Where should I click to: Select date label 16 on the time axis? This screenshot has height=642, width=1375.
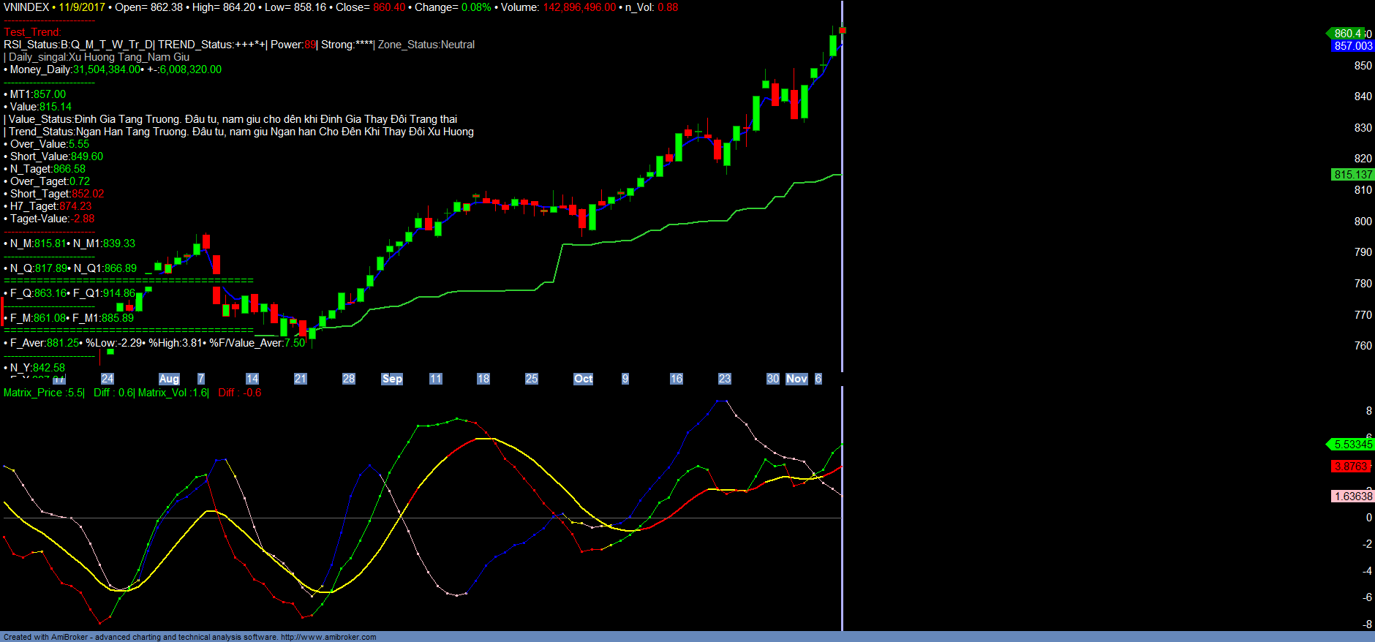(x=677, y=379)
